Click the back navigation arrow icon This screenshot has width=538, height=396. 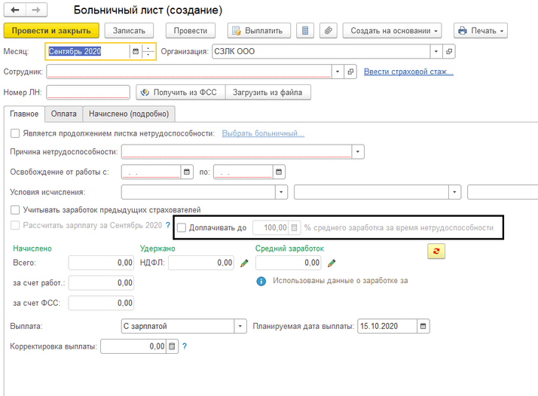pos(15,11)
